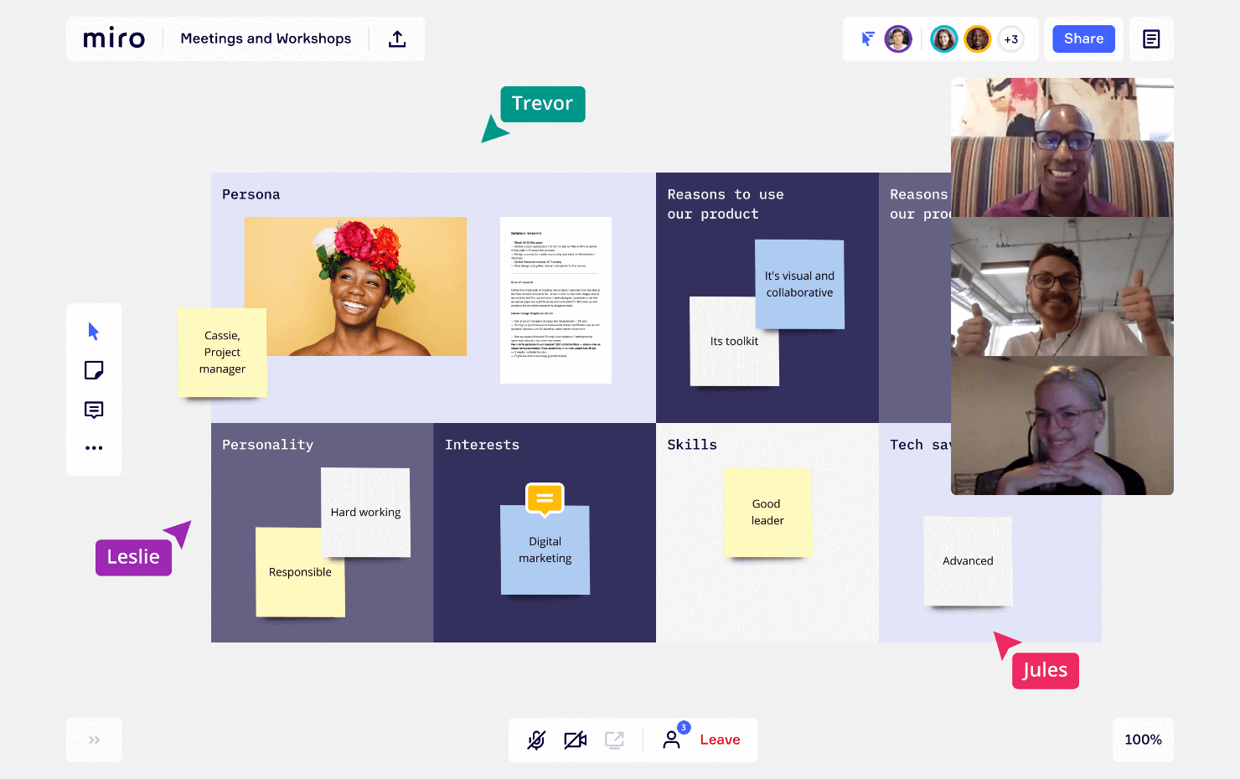
Task: Expand the collapsed panel chevrons
Action: coord(94,740)
